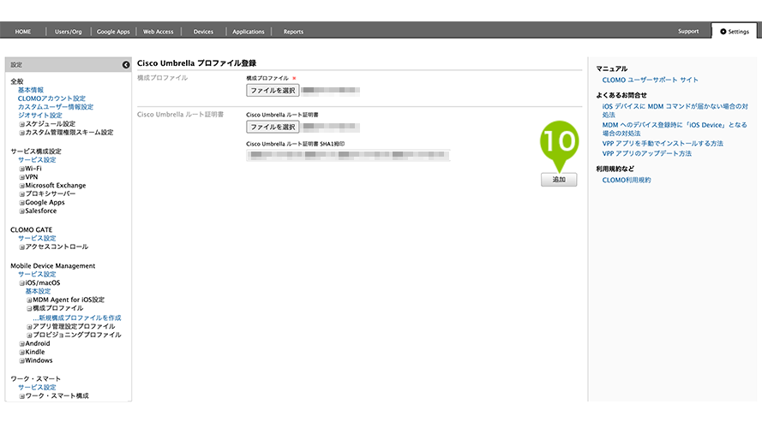Expand the Salesforce tree node
The width and height of the screenshot is (762, 428).
(22, 211)
